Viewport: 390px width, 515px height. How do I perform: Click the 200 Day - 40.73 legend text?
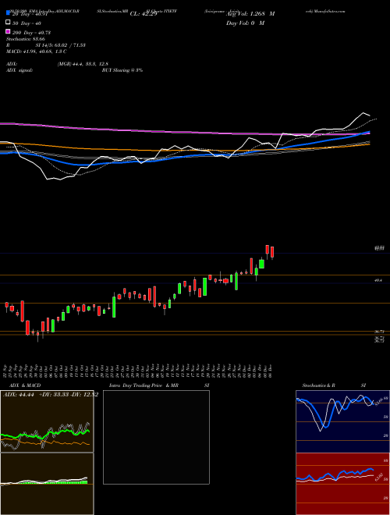coord(31,33)
